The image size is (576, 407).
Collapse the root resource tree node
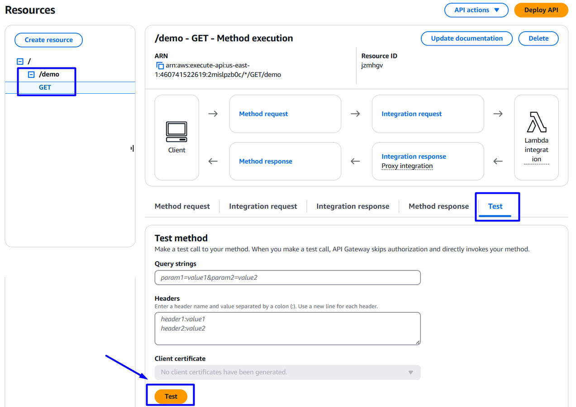pos(20,61)
